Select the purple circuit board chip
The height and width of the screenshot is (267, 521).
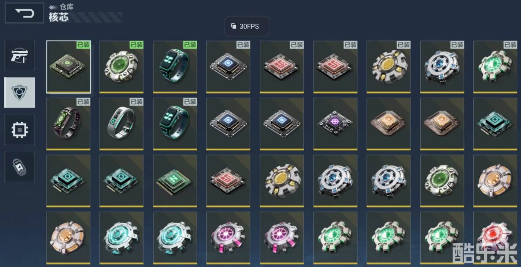tap(335, 124)
